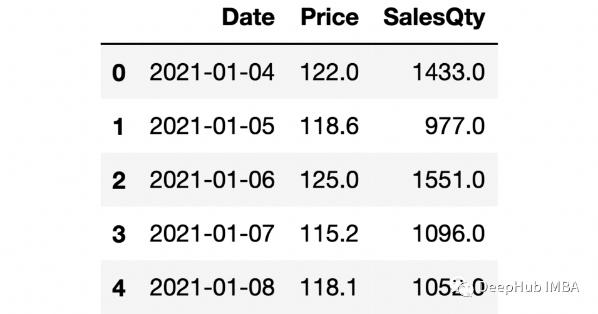598x314 pixels.
Task: Click the price value 118.6
Action: (329, 126)
